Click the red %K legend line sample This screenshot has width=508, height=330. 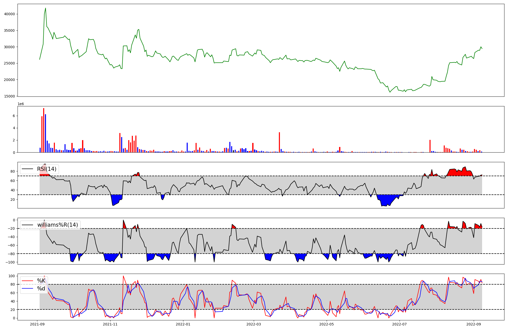pos(28,281)
